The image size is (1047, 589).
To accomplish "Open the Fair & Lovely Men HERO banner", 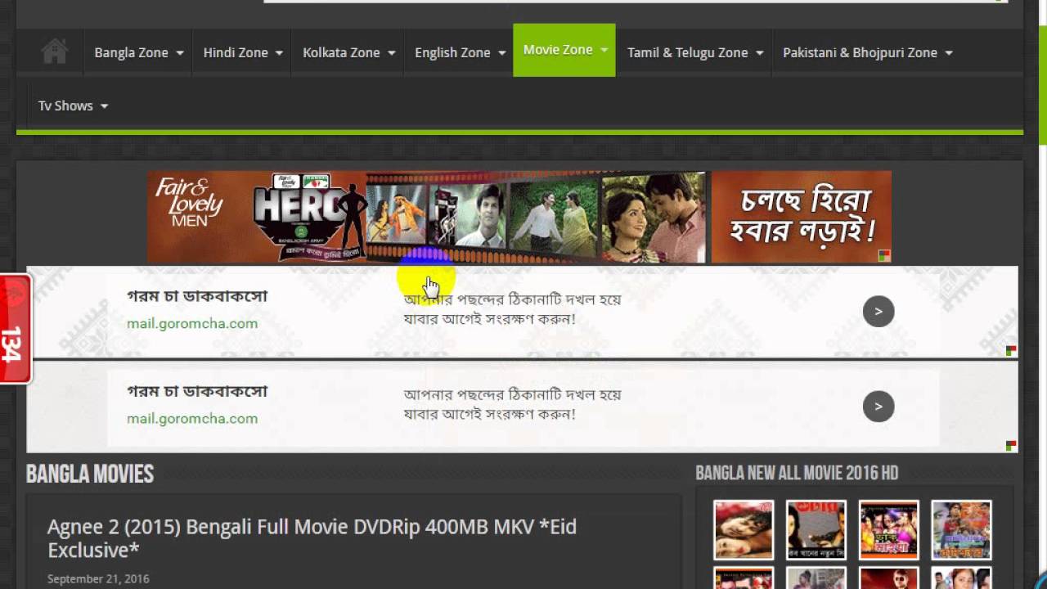I will coord(519,217).
